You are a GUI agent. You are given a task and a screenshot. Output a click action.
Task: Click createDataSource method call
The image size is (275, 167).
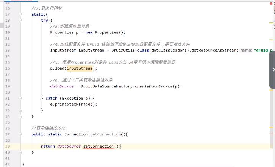(154, 86)
